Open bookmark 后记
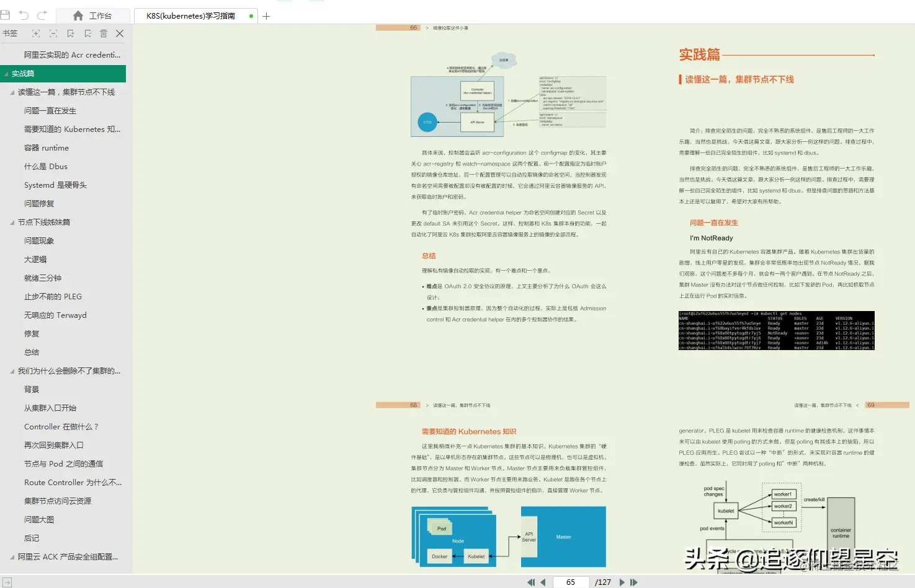The width and height of the screenshot is (915, 588). pyautogui.click(x=32, y=538)
